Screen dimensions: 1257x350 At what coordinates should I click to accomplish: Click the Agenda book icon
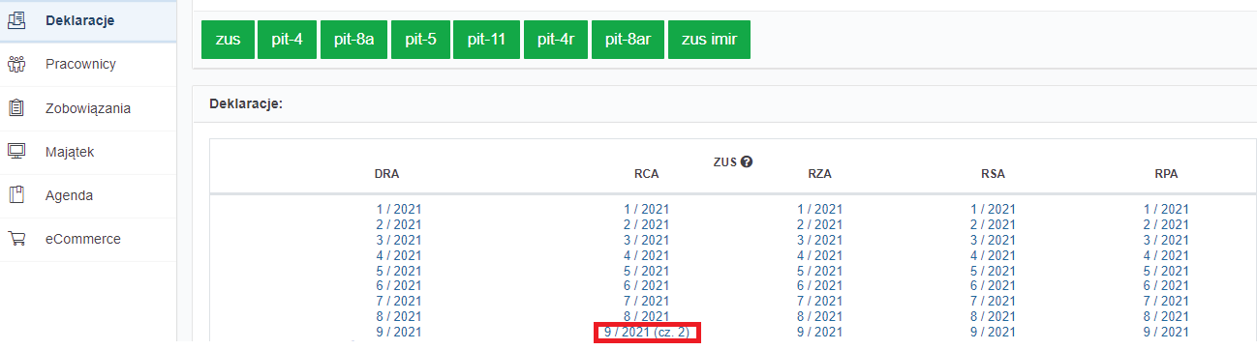pyautogui.click(x=15, y=195)
